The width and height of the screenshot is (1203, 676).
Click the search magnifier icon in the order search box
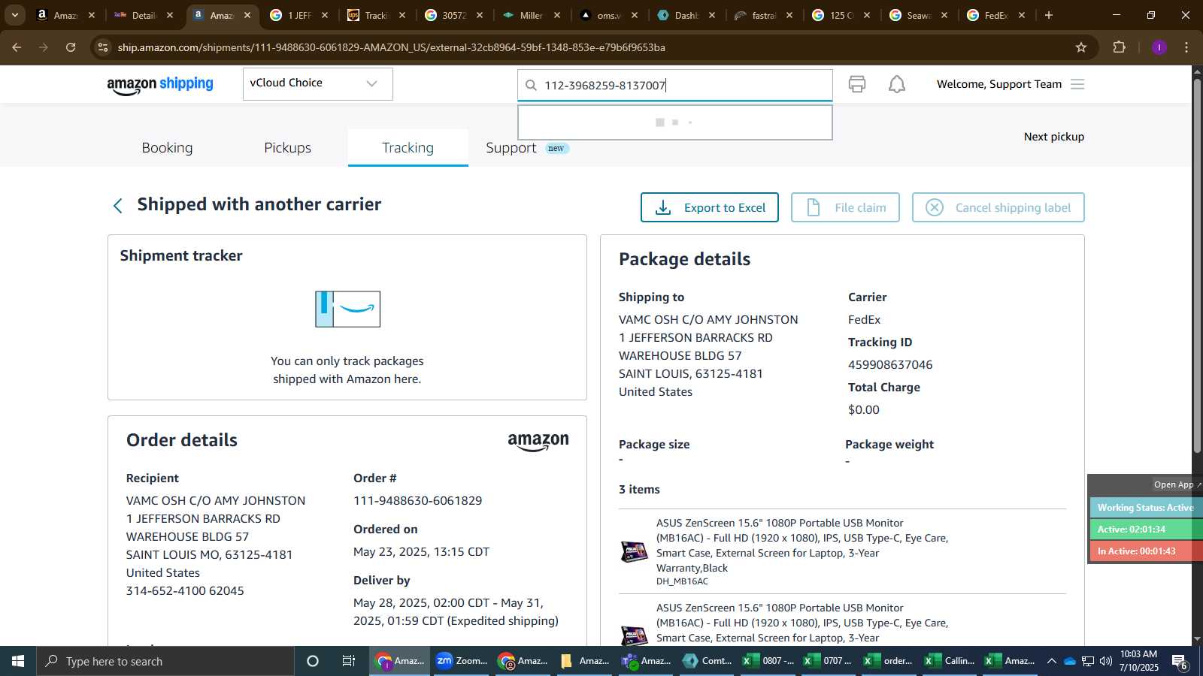(x=531, y=85)
